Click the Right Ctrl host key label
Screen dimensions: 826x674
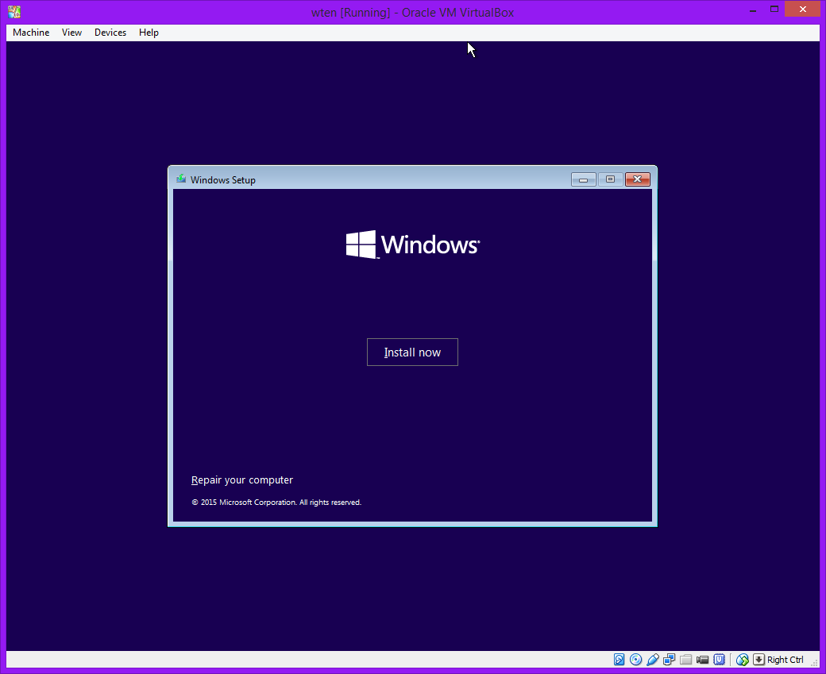pos(785,660)
